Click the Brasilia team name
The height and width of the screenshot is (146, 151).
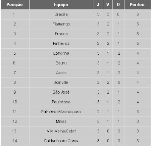click(x=61, y=14)
